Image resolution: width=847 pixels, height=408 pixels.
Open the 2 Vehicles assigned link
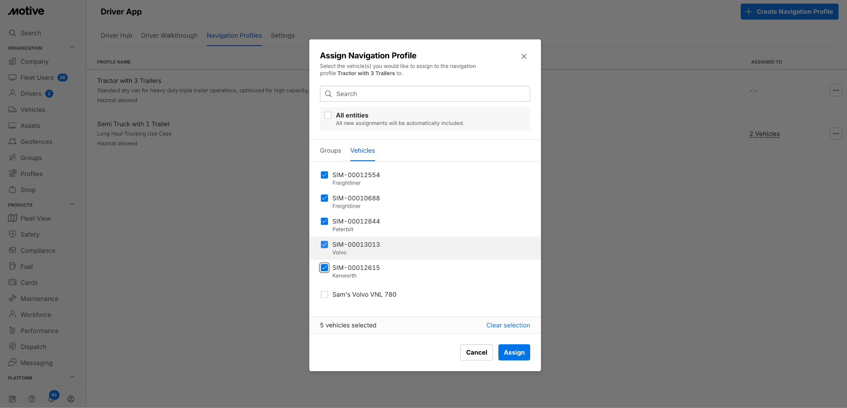click(x=765, y=134)
